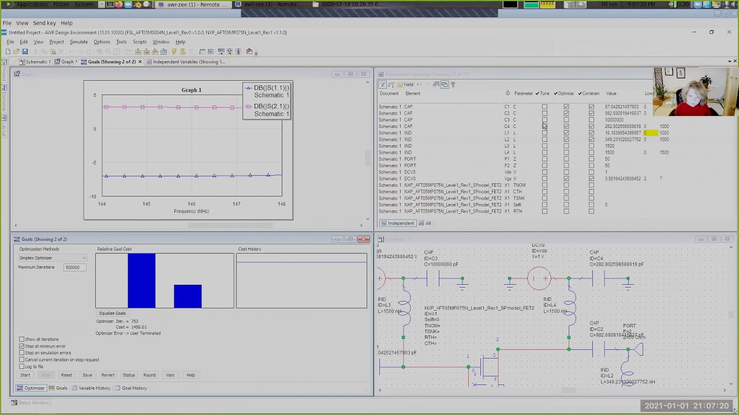This screenshot has width=739, height=415.
Task: Click the Goal History tab icon
Action: [118, 388]
